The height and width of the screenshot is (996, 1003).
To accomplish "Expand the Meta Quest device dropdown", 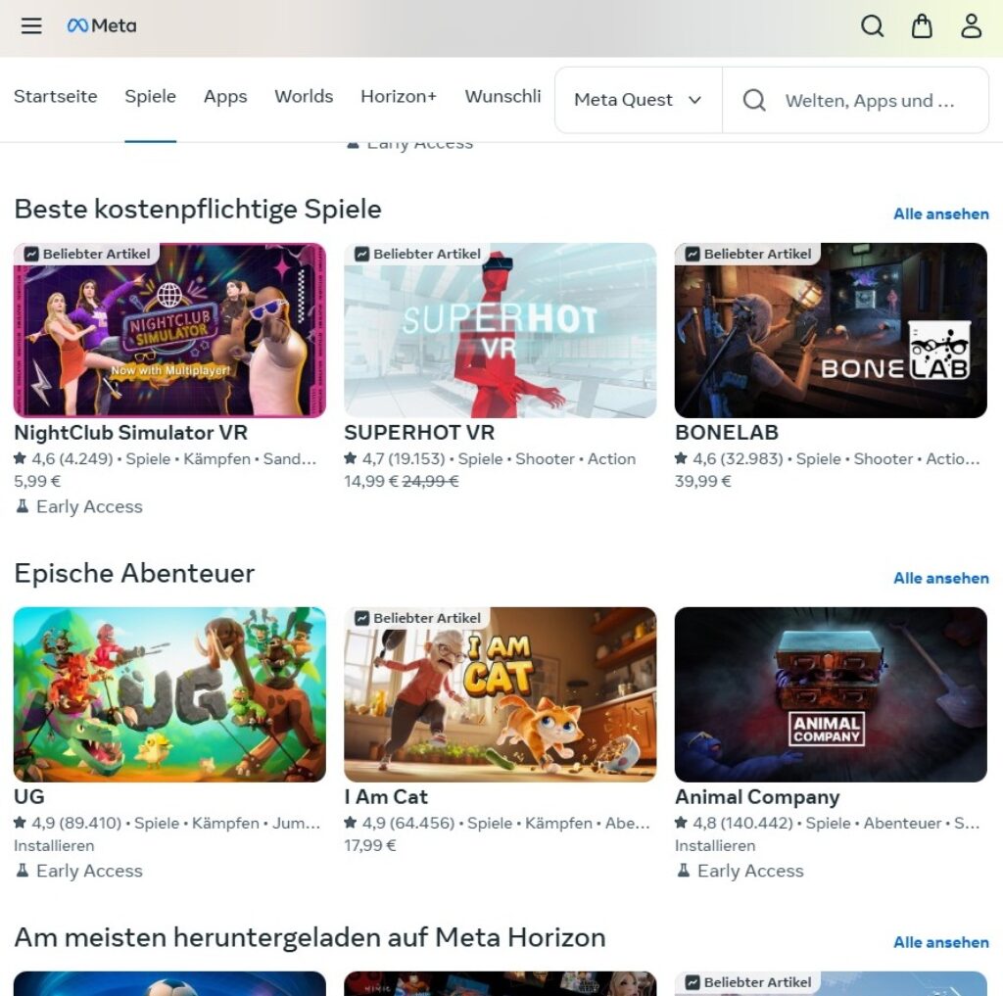I will click(638, 100).
